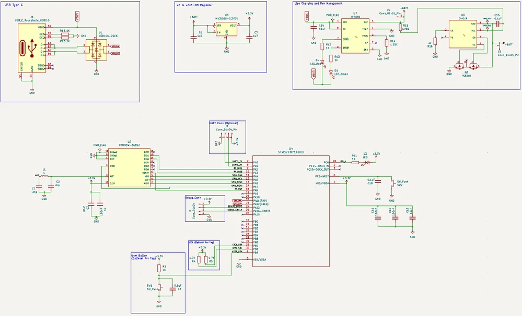Click the 'FS8205' value text
This screenshot has width=522, height=316.
click(x=466, y=76)
